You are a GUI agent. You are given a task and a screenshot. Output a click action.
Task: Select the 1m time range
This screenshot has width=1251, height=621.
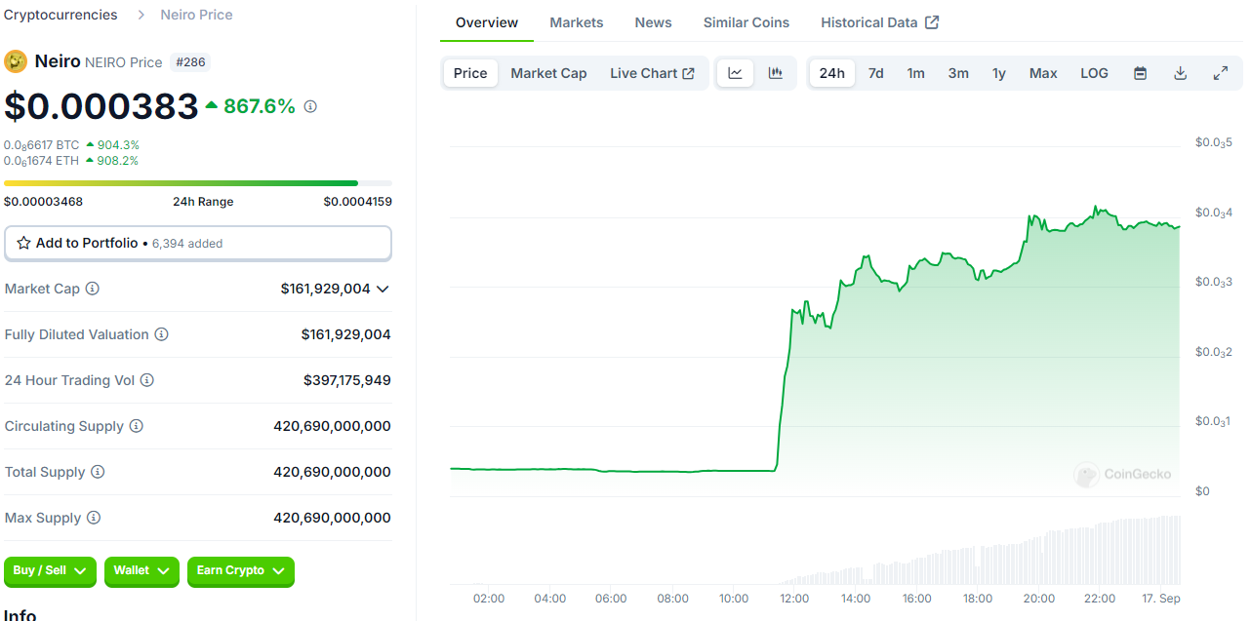click(x=915, y=73)
